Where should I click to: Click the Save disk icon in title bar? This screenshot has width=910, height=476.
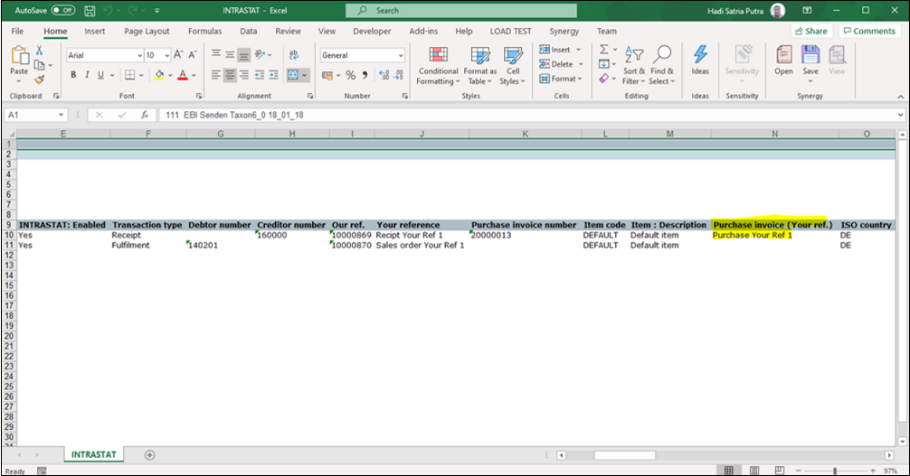(x=90, y=11)
